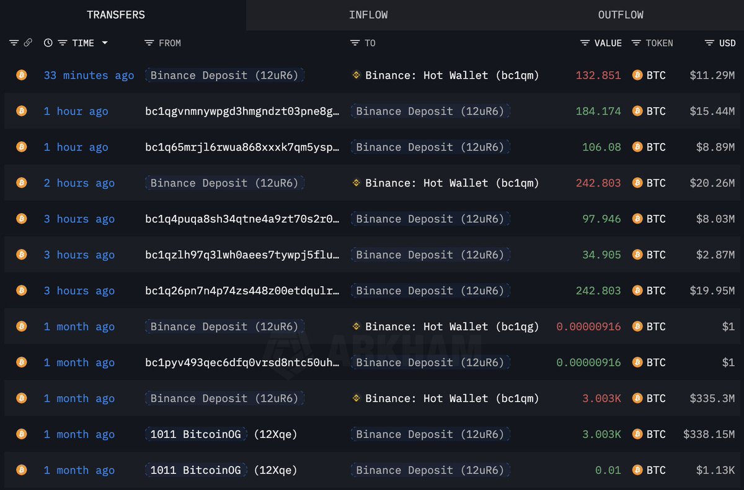Viewport: 744px width, 490px height.
Task: Open the VALUE column filter
Action: click(585, 43)
